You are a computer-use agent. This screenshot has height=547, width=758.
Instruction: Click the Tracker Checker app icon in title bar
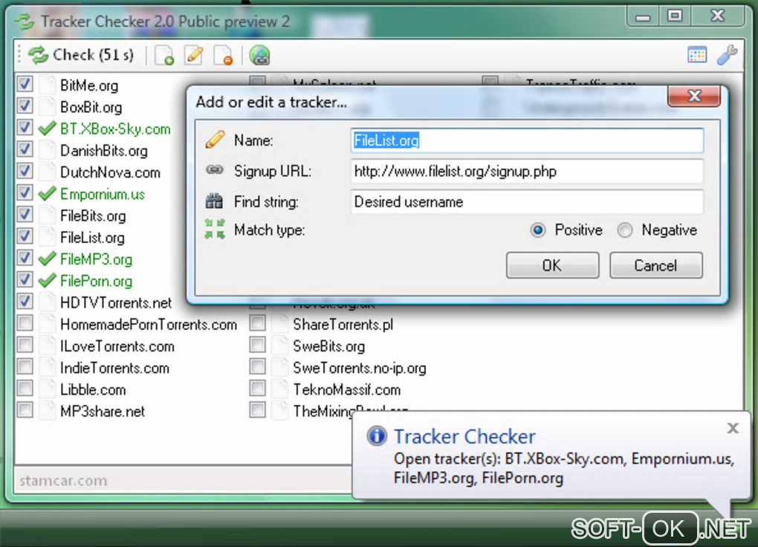click(x=25, y=22)
